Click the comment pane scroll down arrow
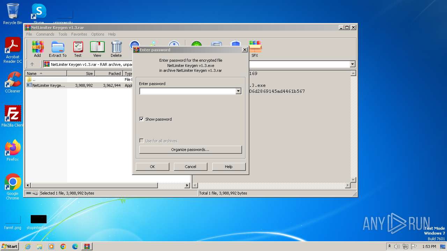 (x=353, y=180)
